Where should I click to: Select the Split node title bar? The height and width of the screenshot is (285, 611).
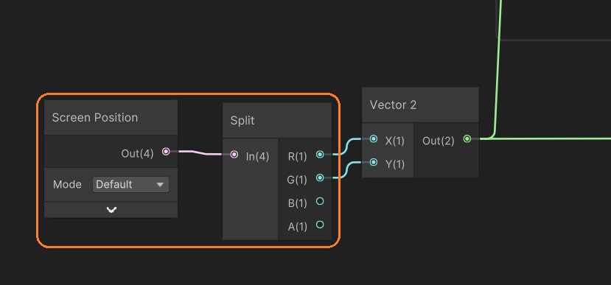(x=277, y=120)
